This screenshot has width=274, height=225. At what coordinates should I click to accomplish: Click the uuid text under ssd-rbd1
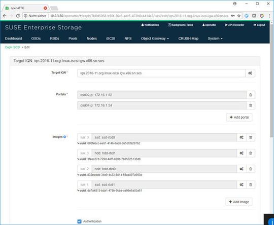pyautogui.click(x=110, y=191)
